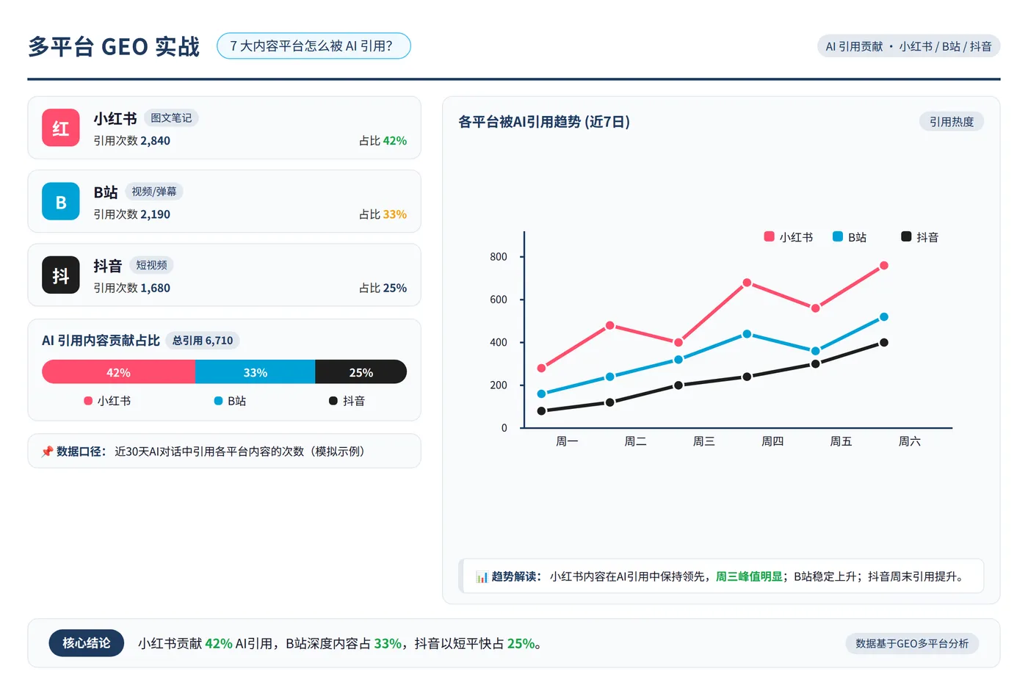Screen dimensions: 1028x685
Task: Click the 800 label on the y-axis
Action: click(x=499, y=257)
